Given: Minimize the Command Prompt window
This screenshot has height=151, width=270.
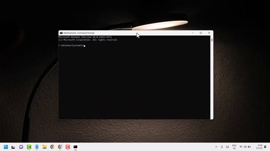Looking at the screenshot, I should (x=193, y=33).
